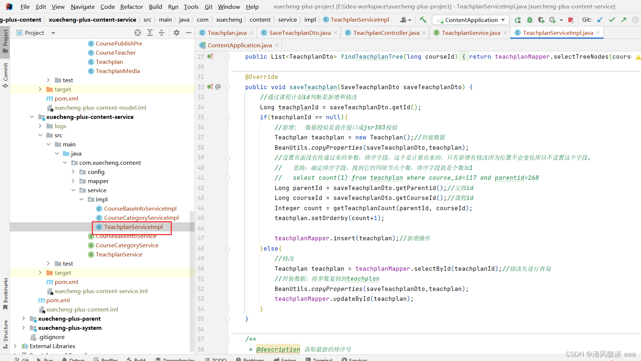641x361 pixels.
Task: Switch to TeachplanService.java tab
Action: [x=471, y=33]
